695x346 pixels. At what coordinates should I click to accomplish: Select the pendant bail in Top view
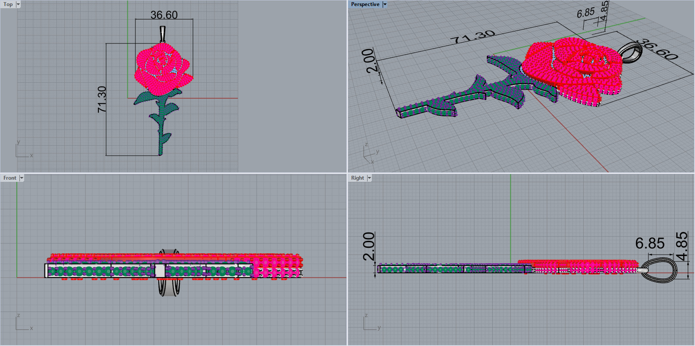(x=163, y=34)
